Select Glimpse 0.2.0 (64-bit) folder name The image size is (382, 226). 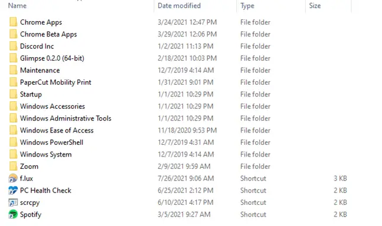(52, 58)
